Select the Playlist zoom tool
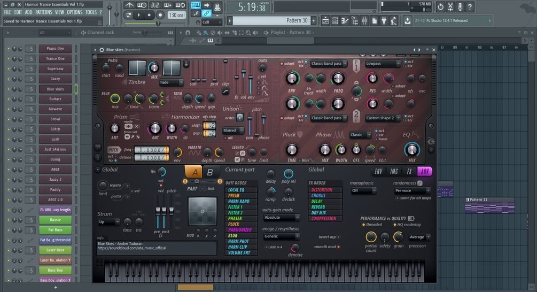The height and width of the screenshot is (292, 537). [x=248, y=33]
